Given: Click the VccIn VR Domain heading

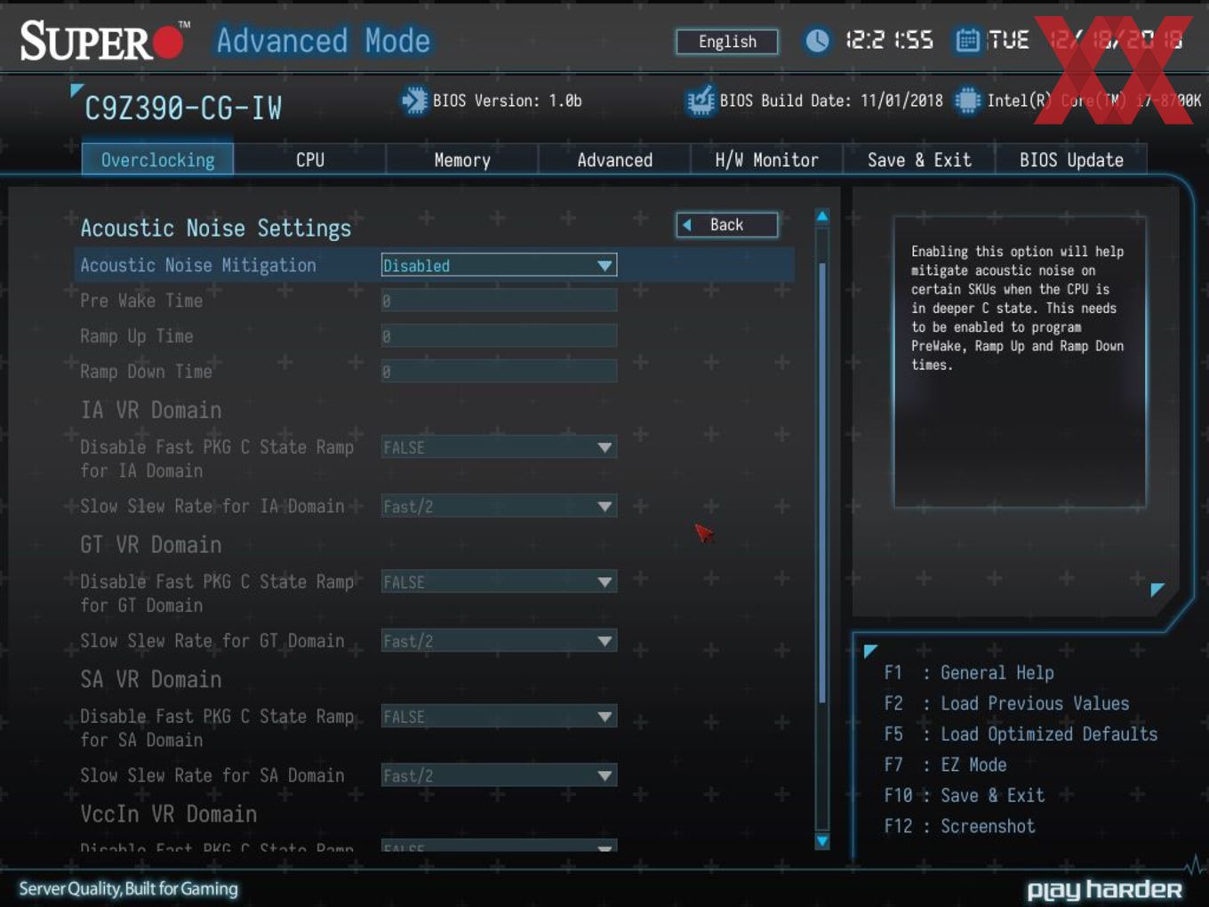Looking at the screenshot, I should coord(169,814).
